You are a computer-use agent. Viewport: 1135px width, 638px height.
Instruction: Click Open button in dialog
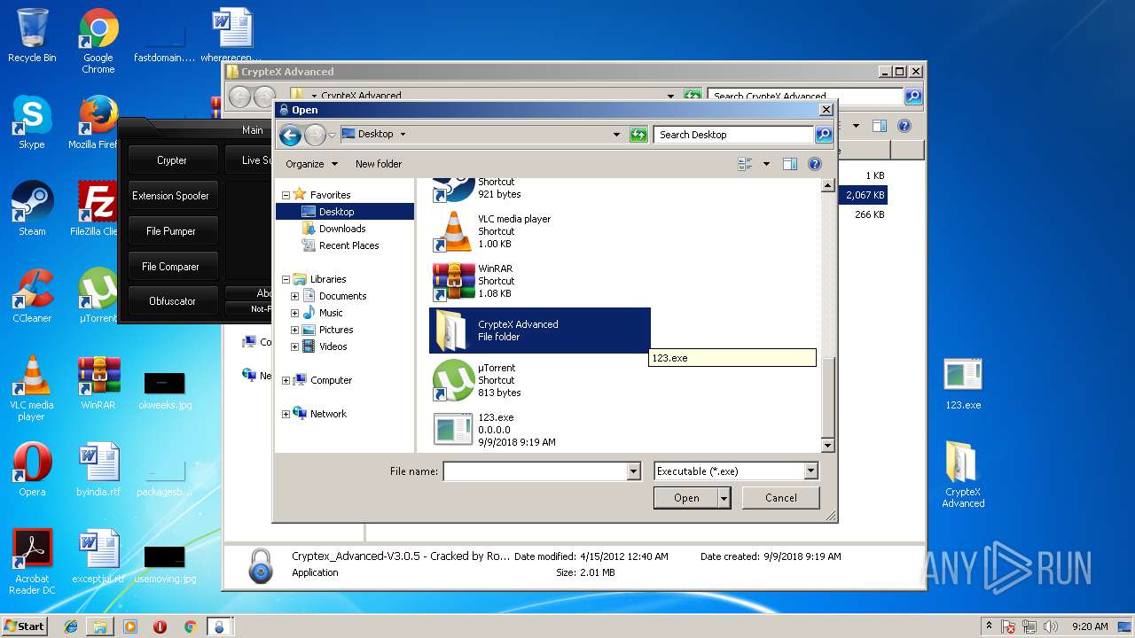[x=685, y=498]
